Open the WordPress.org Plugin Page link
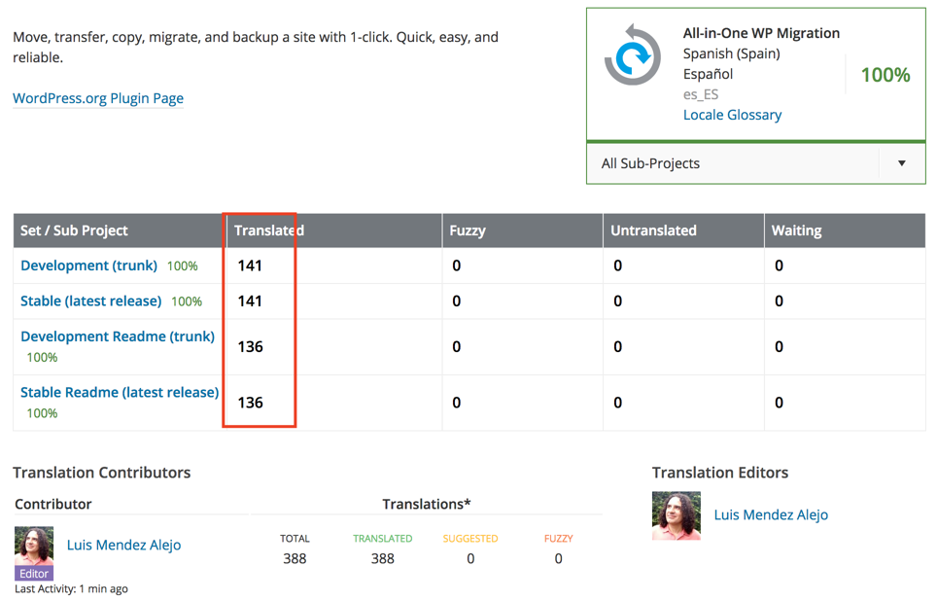The image size is (937, 601). (98, 98)
